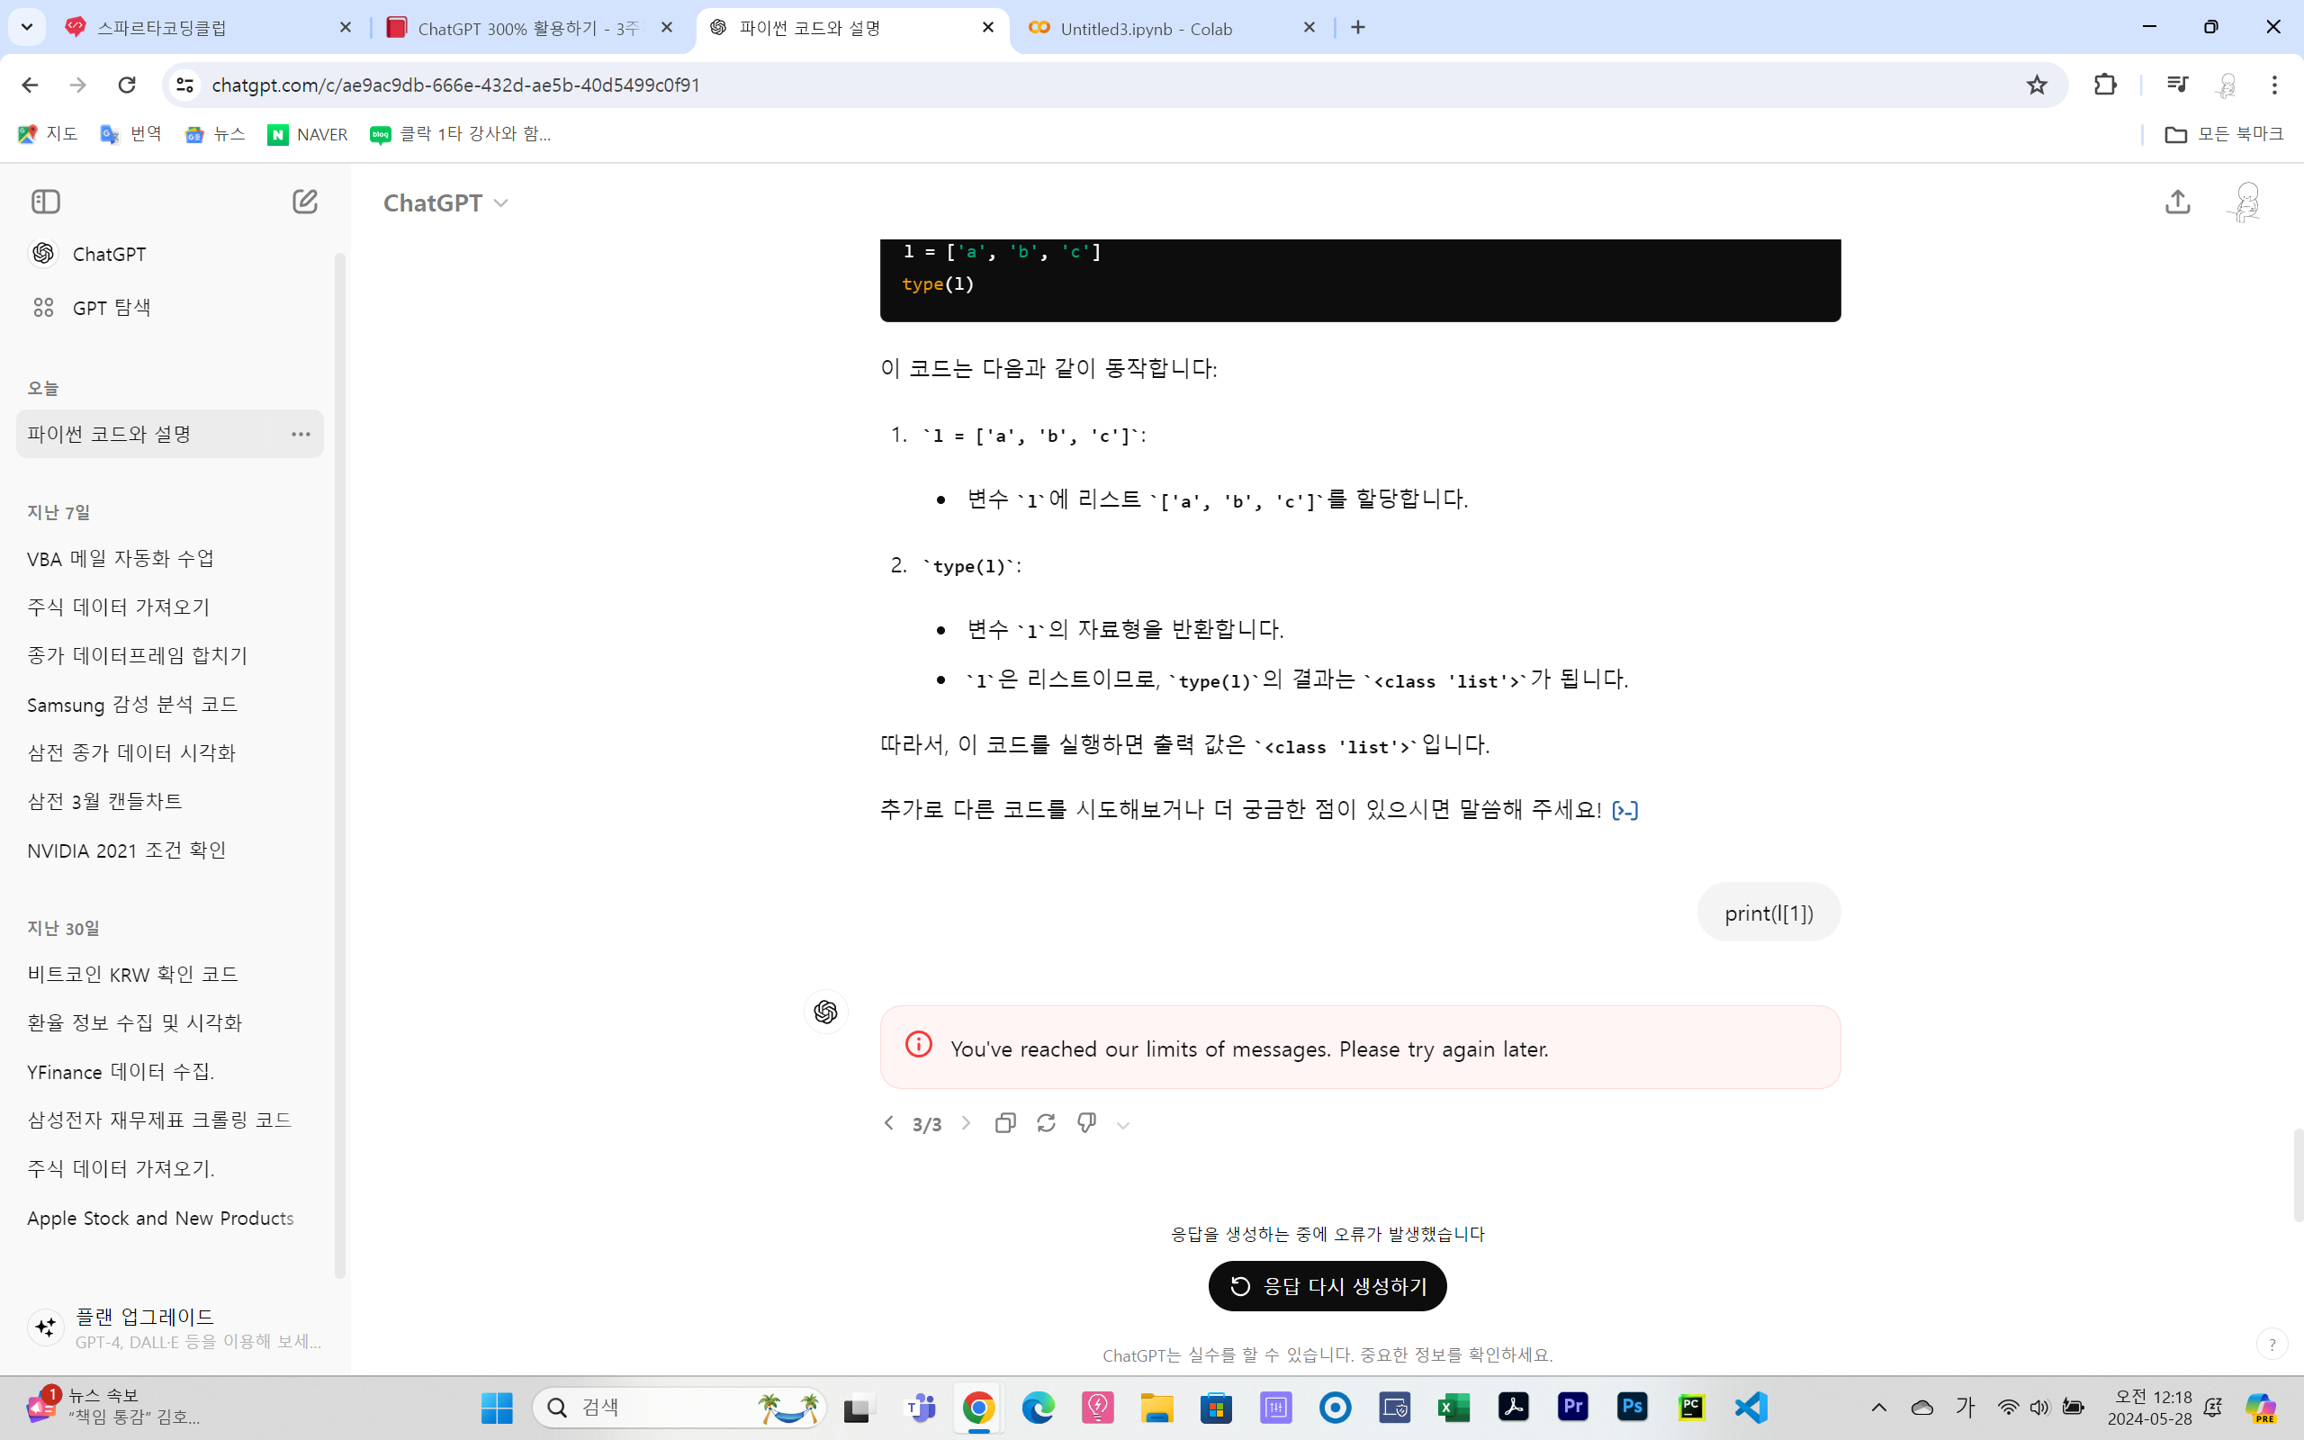Expand the ChatGPT model selector dropdown
The height and width of the screenshot is (1440, 2304).
coord(445,202)
